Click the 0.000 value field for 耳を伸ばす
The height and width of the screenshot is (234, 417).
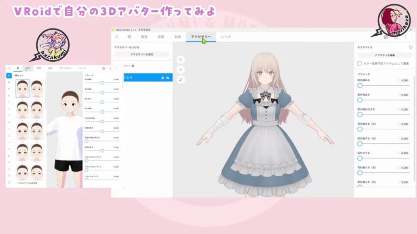point(403,95)
